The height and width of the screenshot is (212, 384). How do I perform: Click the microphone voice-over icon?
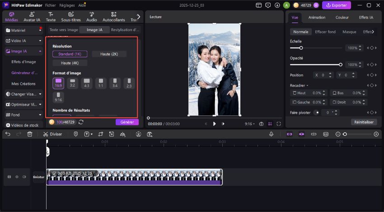click(x=271, y=134)
